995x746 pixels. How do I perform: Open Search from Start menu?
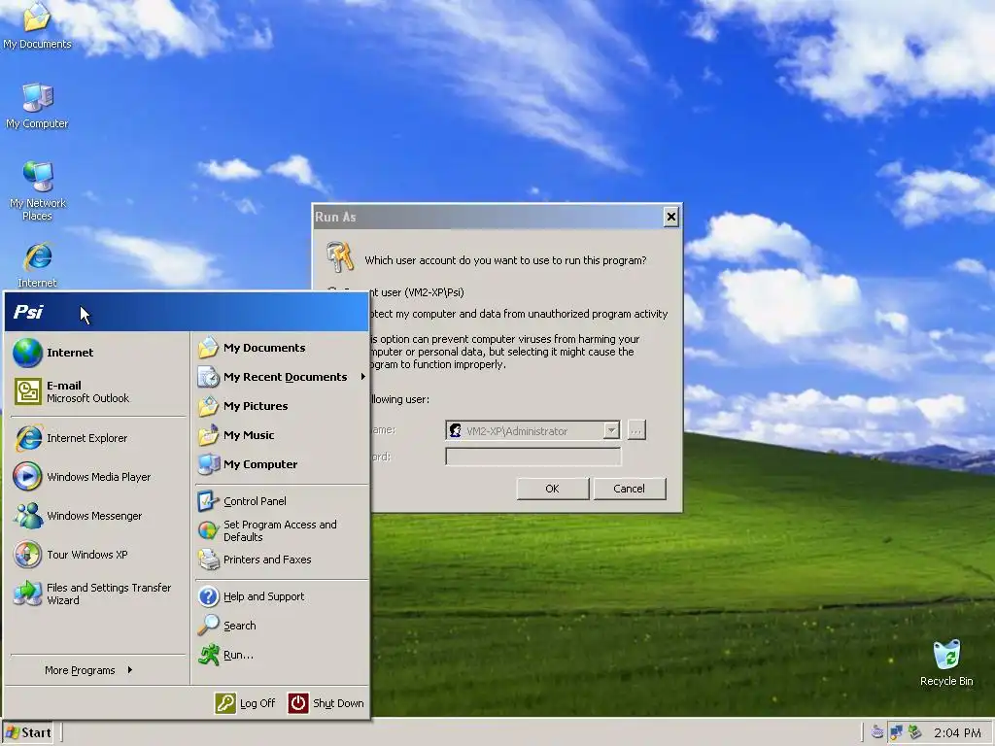tap(282, 626)
